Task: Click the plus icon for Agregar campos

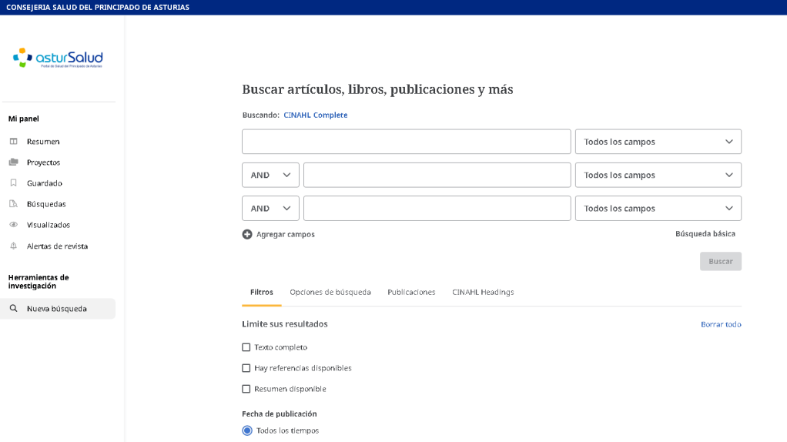Action: point(247,234)
